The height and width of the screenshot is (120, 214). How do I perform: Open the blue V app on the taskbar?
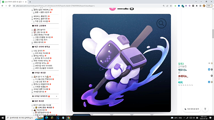tap(58, 118)
